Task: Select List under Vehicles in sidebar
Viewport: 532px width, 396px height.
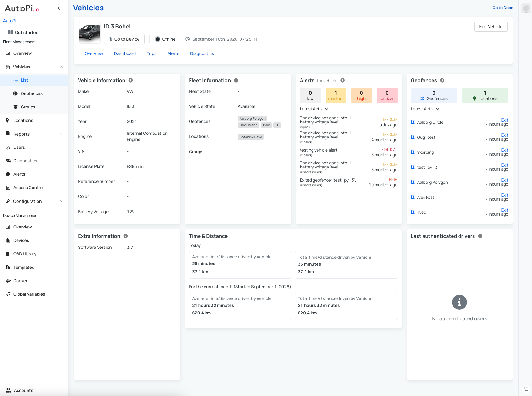Action: 34,80
